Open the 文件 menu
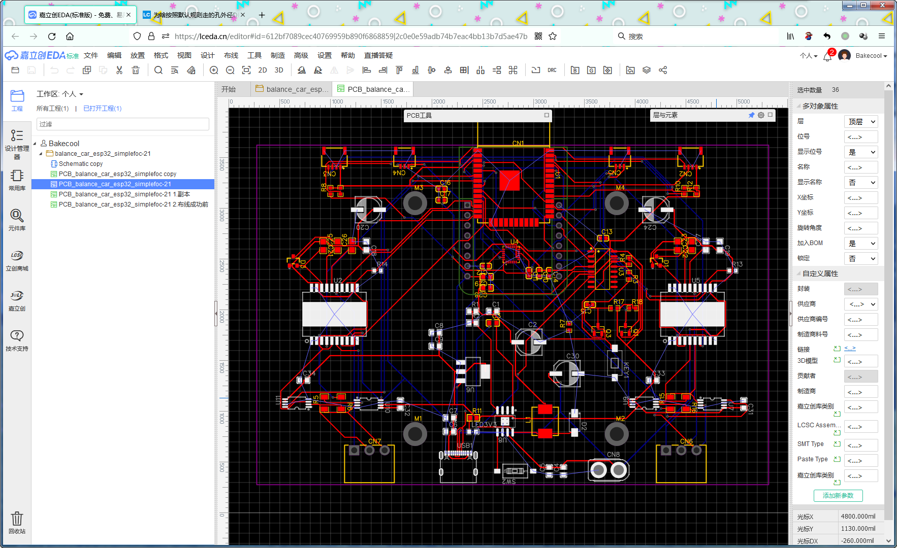The height and width of the screenshot is (548, 897). tap(91, 55)
